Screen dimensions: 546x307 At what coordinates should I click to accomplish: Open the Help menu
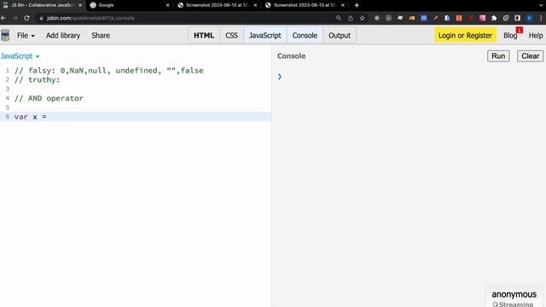pyautogui.click(x=536, y=36)
